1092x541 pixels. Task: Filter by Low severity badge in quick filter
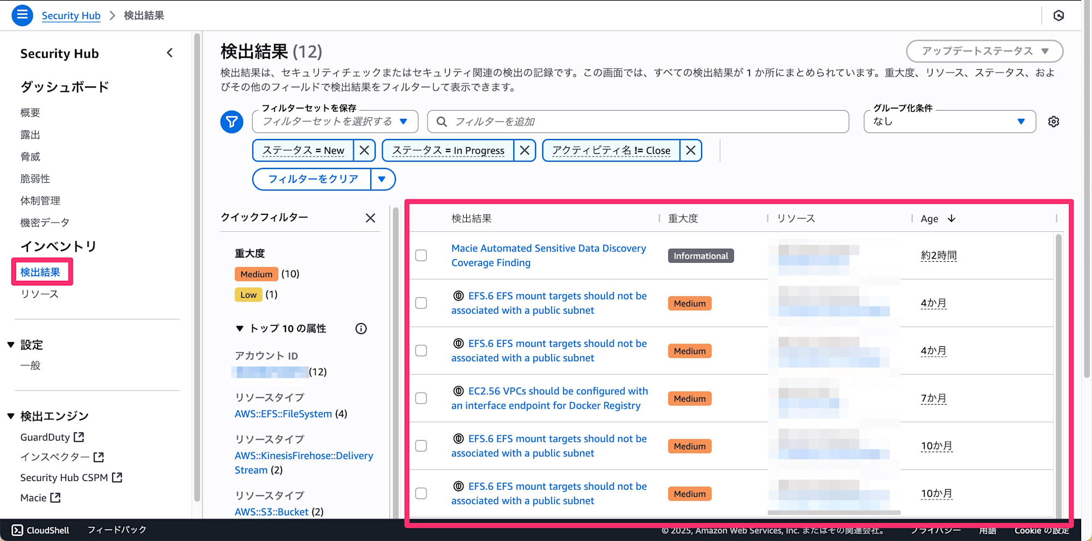pyautogui.click(x=248, y=294)
